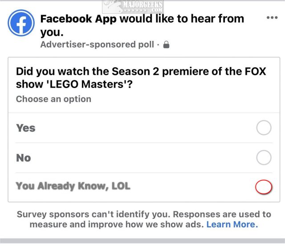Image resolution: width=285 pixels, height=246 pixels.
Task: Tap the 'No' option label
Action: point(24,158)
